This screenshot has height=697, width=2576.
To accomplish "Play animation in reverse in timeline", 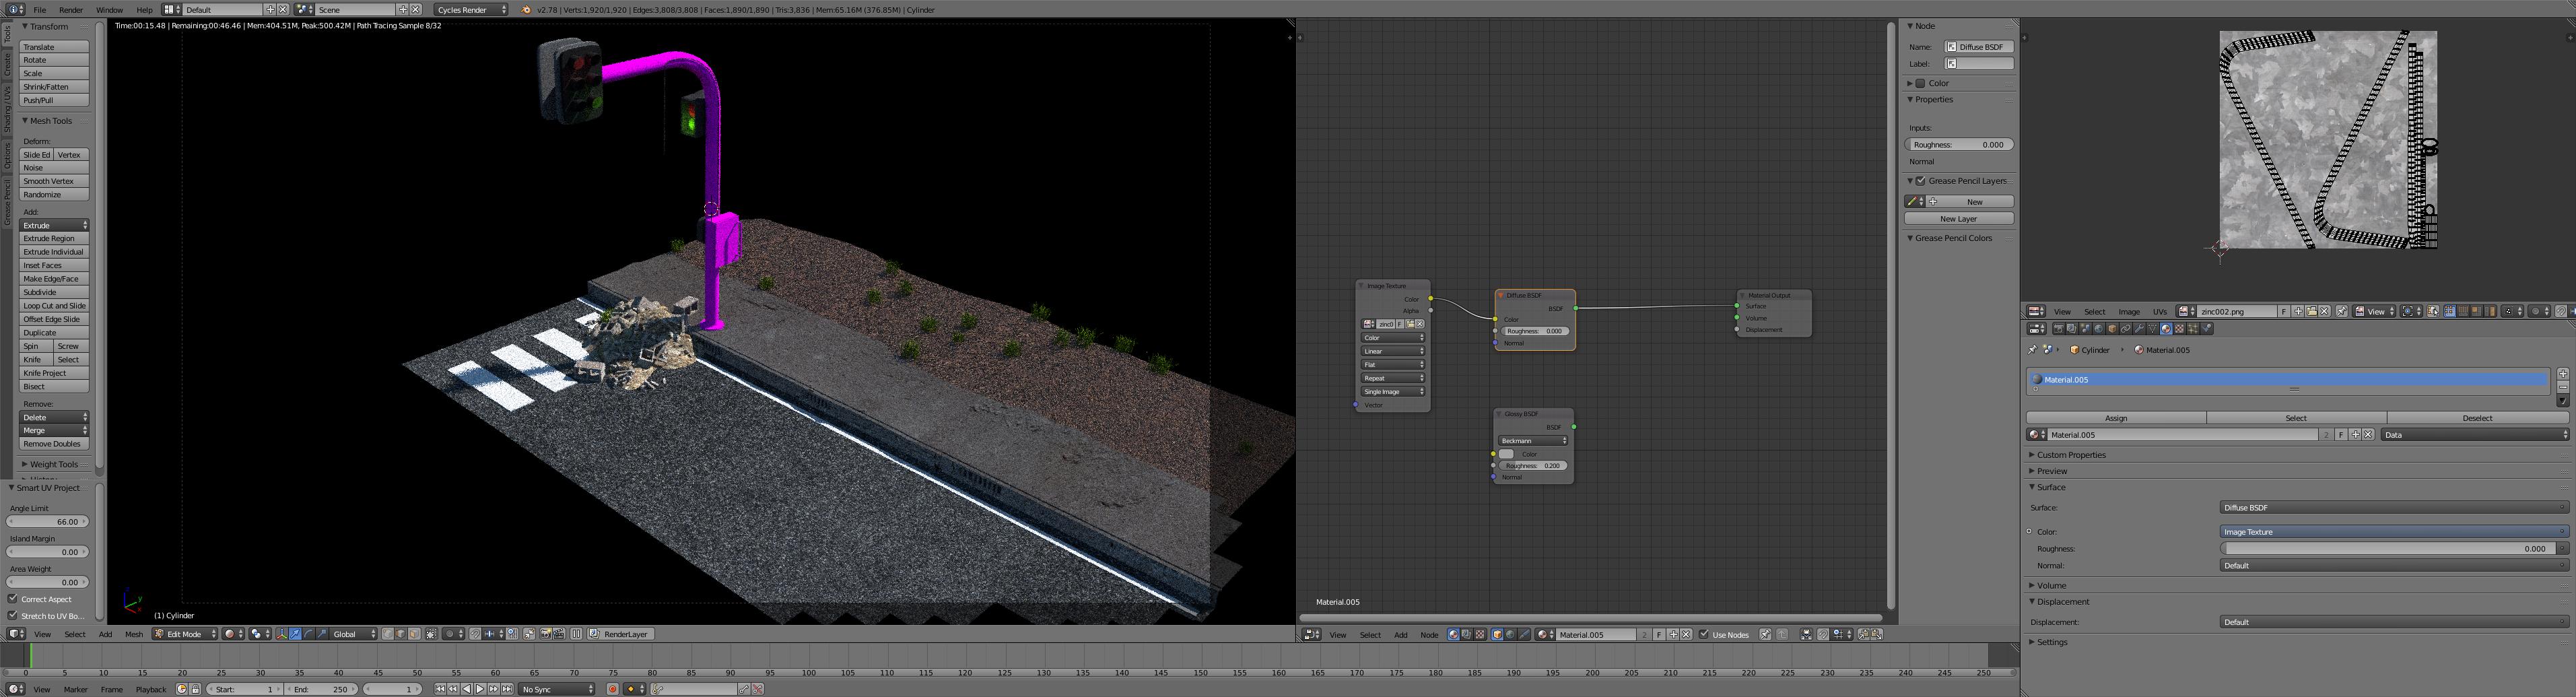I will point(467,689).
